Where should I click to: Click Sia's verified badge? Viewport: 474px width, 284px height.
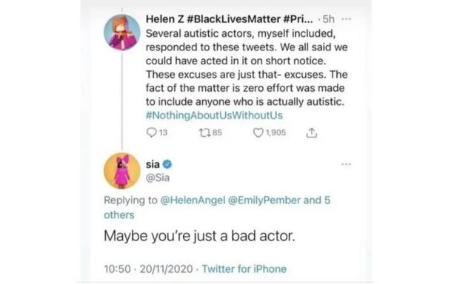[x=167, y=164]
